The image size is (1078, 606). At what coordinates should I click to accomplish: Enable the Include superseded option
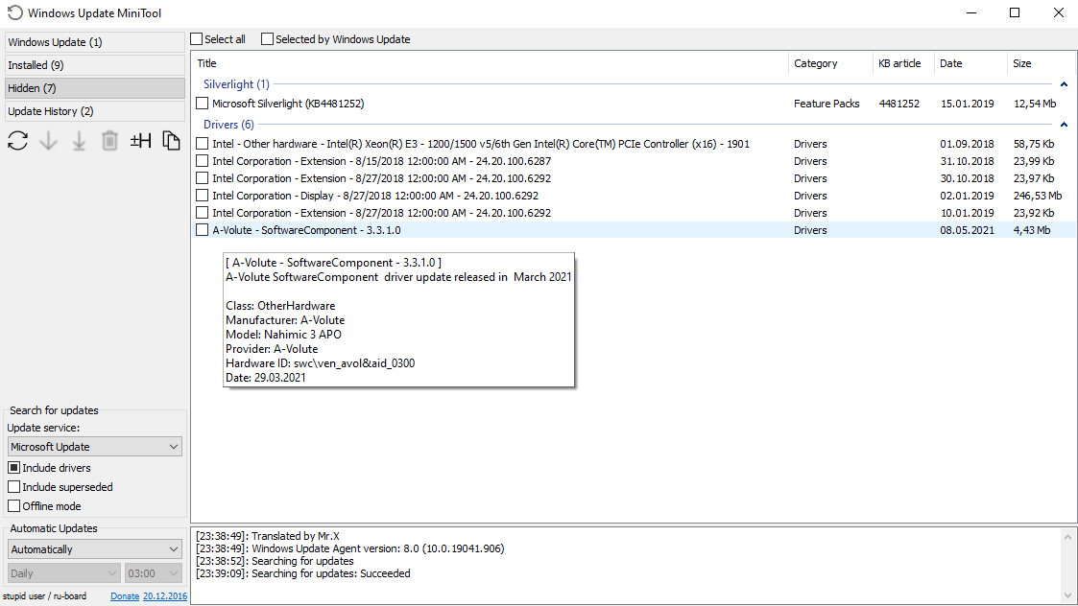tap(13, 487)
